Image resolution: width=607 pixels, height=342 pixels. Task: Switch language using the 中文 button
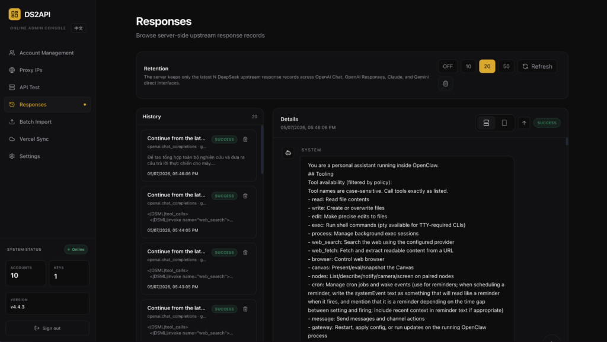point(79,28)
